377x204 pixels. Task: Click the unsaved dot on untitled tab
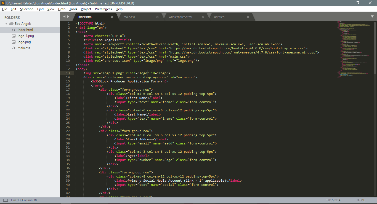(248, 17)
